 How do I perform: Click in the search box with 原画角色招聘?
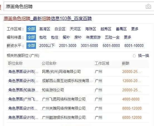[x=75, y=7]
